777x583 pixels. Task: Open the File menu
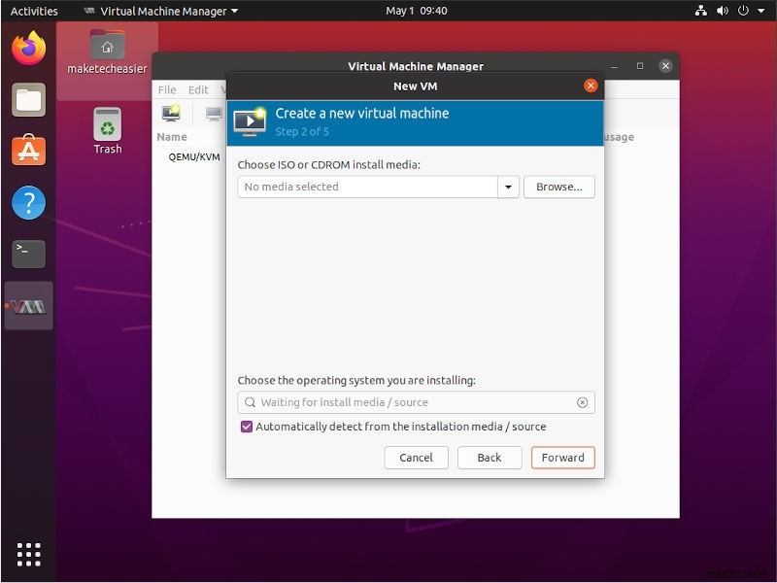166,89
